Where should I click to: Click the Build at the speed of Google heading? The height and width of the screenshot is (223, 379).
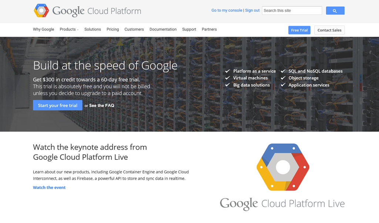[105, 66]
